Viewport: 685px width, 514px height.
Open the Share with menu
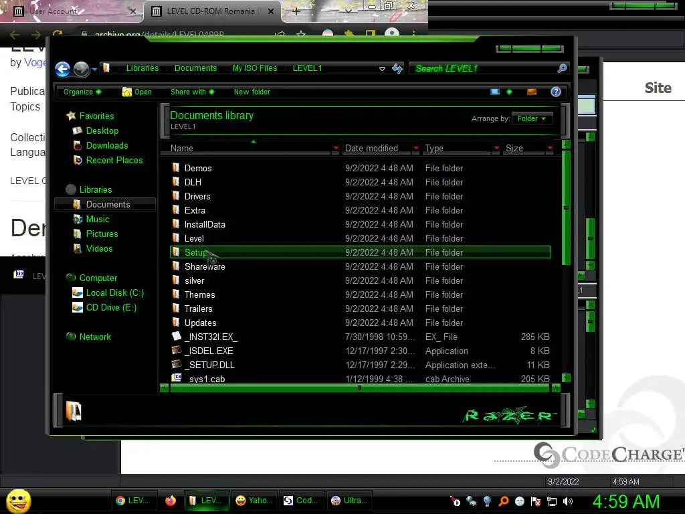coord(192,92)
